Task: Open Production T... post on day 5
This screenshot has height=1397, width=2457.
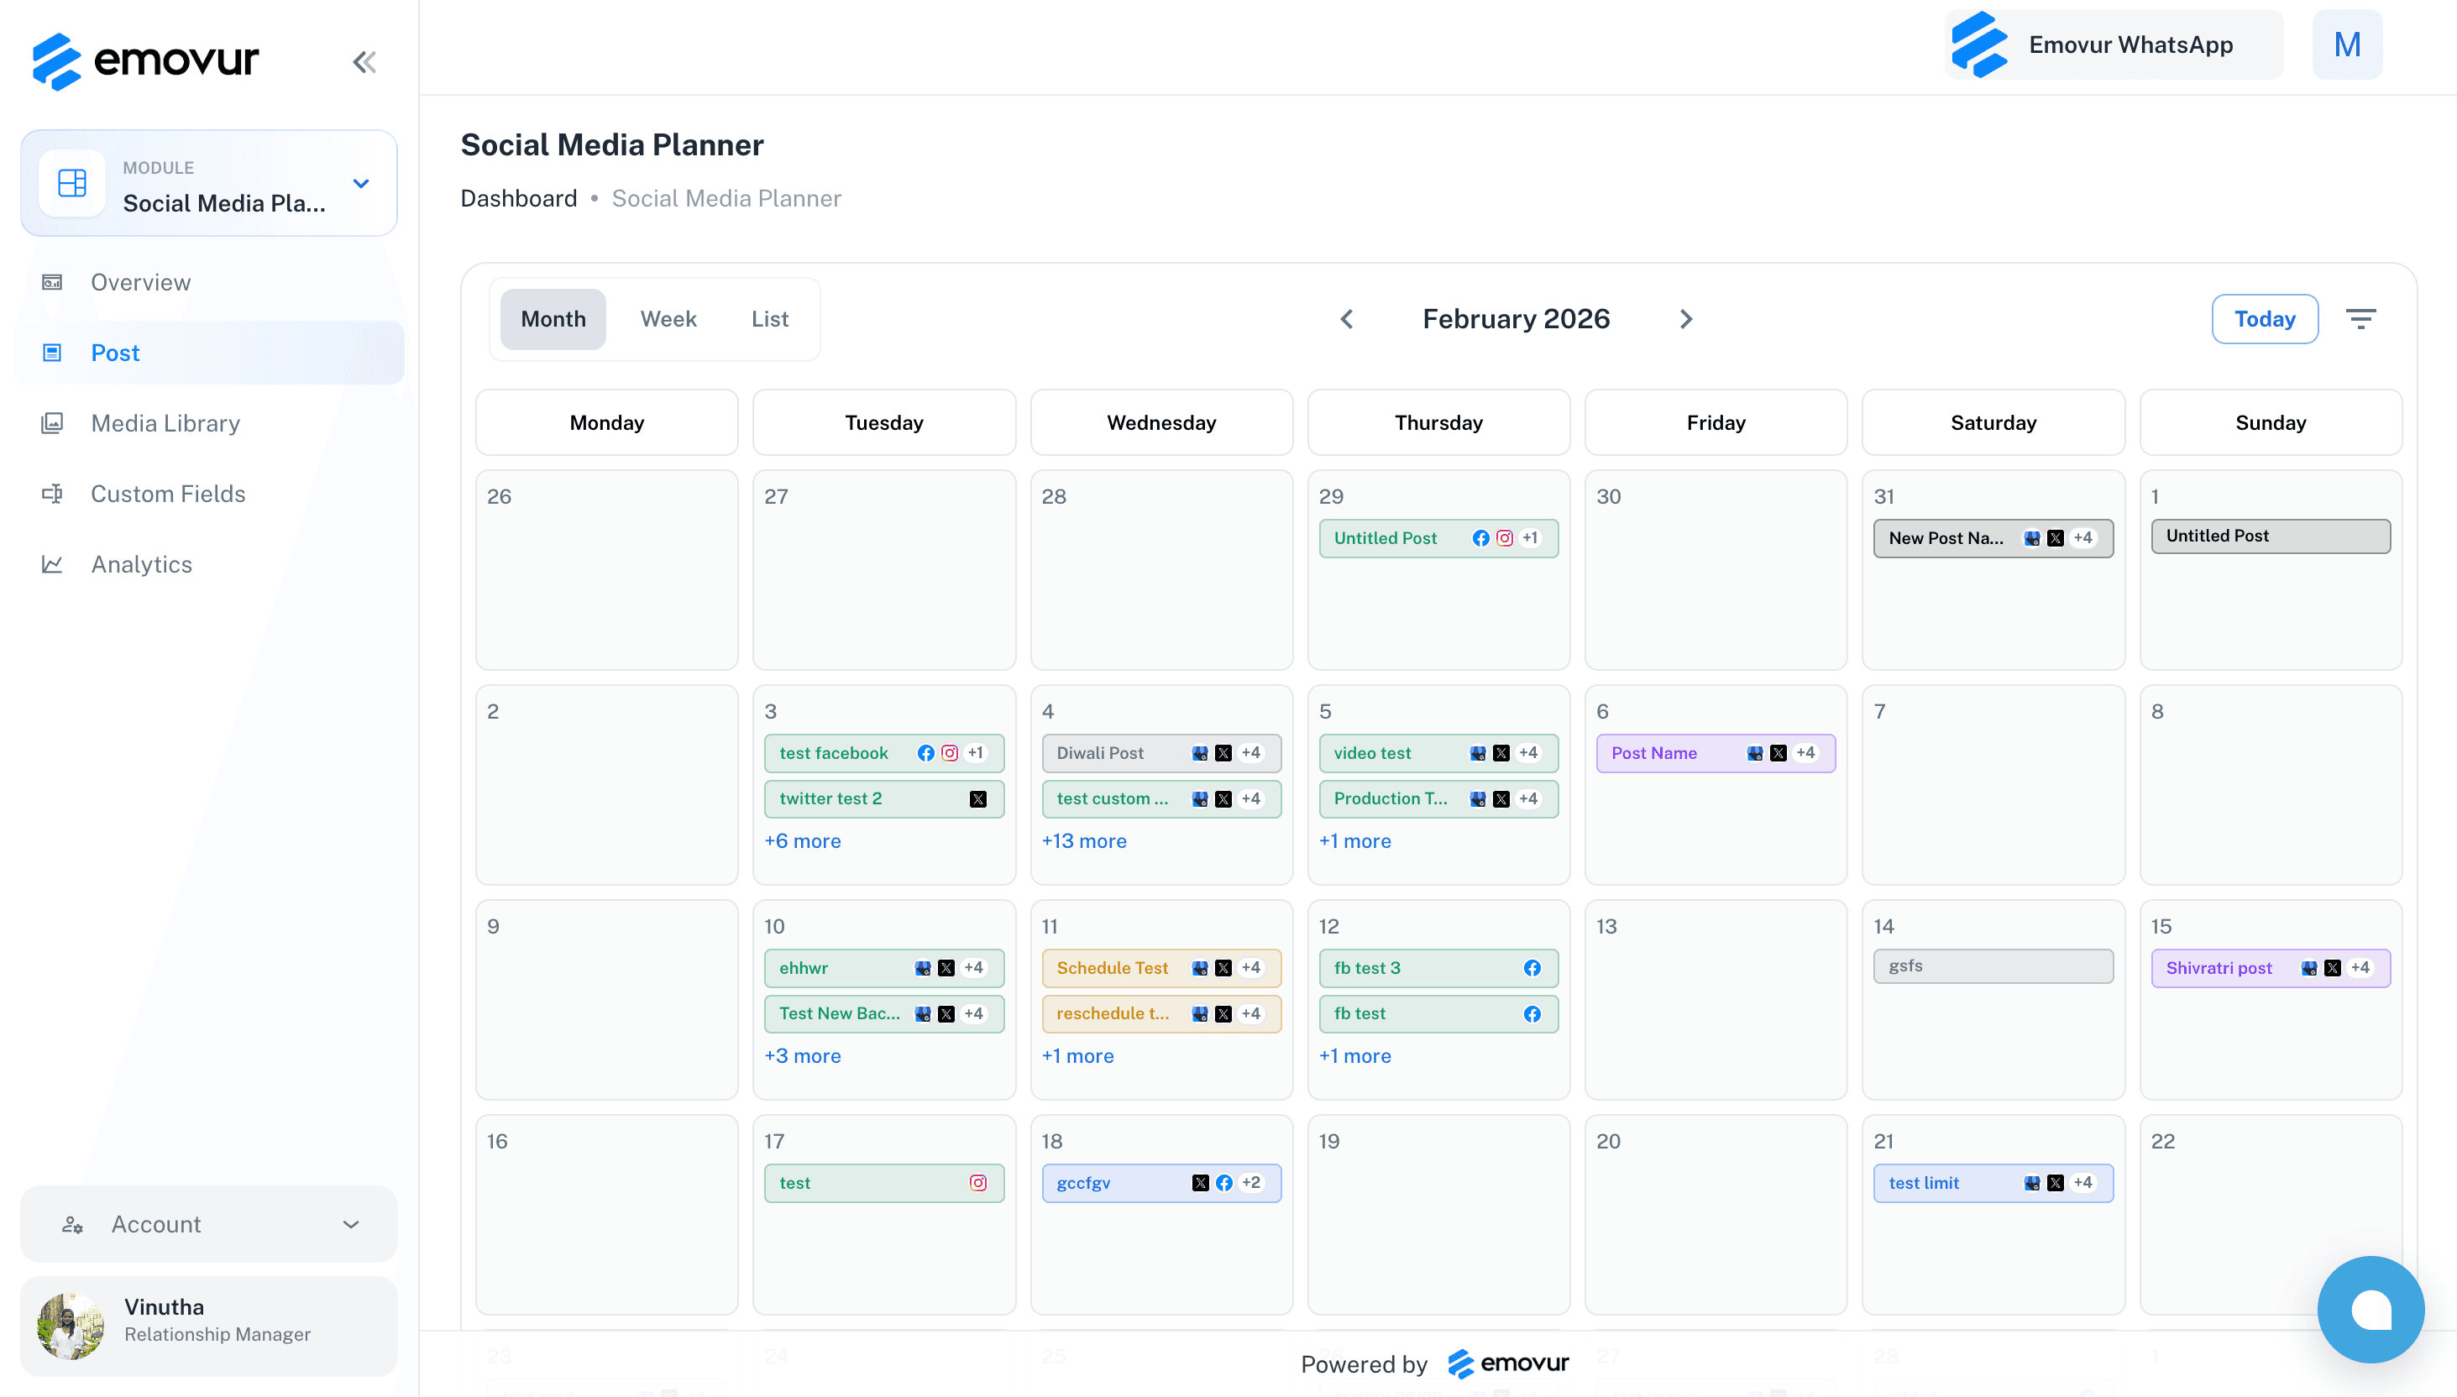Action: pyautogui.click(x=1438, y=798)
